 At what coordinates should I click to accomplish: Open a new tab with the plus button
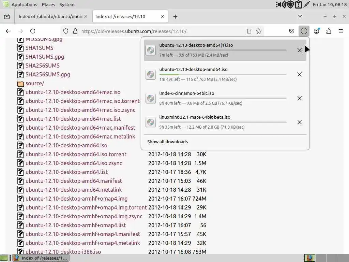176,17
